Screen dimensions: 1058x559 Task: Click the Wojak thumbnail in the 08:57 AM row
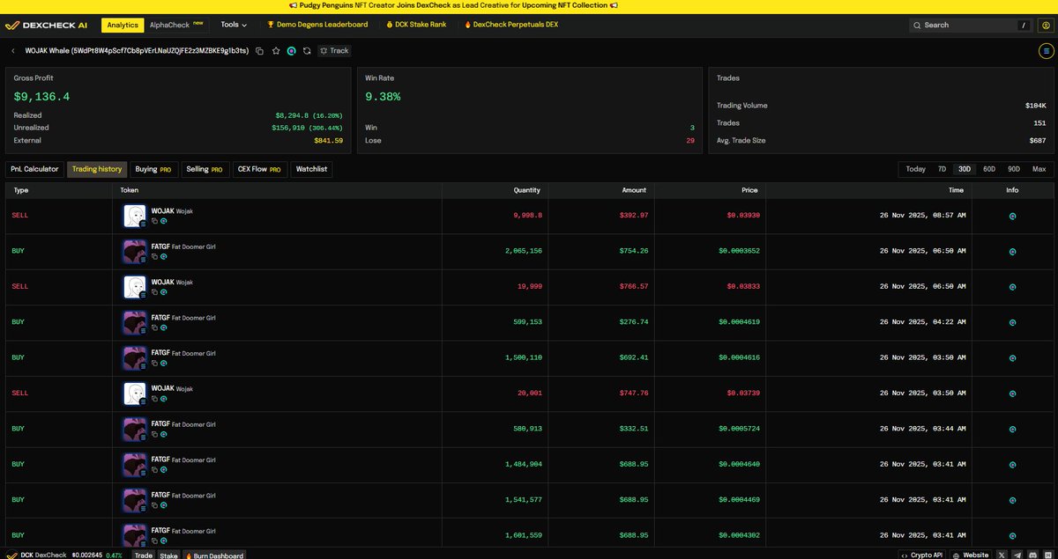[134, 216]
